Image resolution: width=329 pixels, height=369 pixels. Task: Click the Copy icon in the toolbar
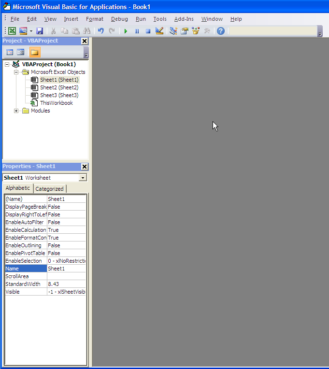point(64,31)
